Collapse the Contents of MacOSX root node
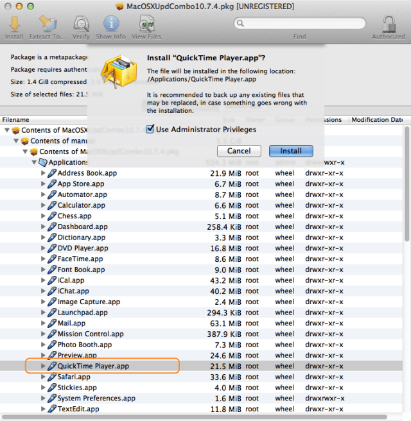The image size is (411, 421). click(x=8, y=130)
